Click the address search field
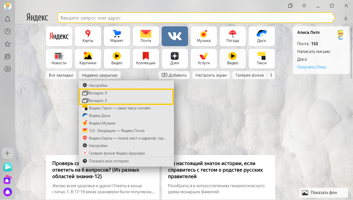 [196, 18]
